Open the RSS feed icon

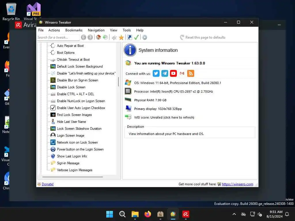pos(191,73)
